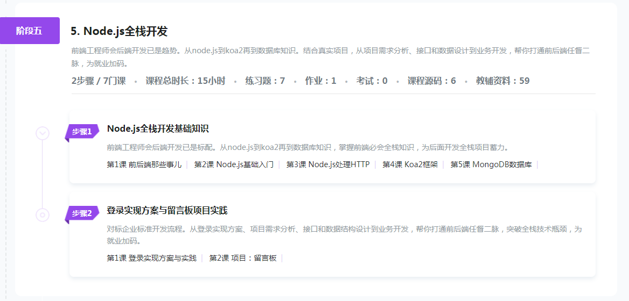Click step 2 description starting 对标企业标准开发流程
Viewport: 629px width, 301px height.
(x=344, y=235)
